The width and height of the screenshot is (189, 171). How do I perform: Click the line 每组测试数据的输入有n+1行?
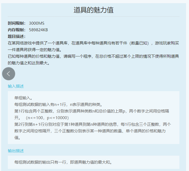58,104
